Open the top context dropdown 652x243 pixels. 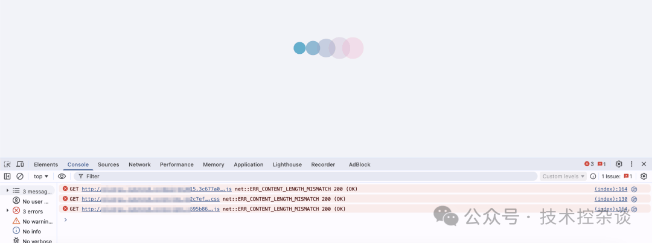(x=41, y=177)
